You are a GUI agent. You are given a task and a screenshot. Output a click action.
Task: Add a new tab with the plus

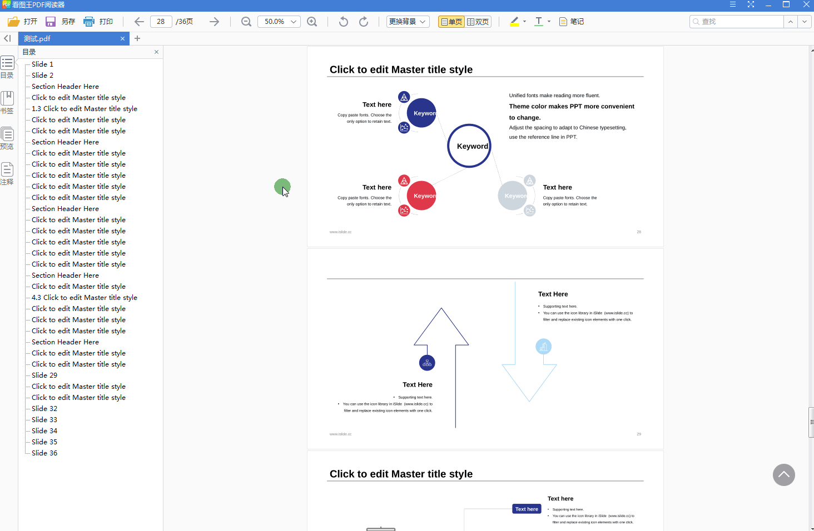pos(137,38)
